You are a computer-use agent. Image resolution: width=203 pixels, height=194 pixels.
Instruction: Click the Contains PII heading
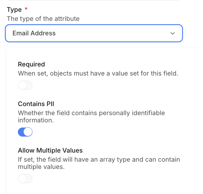[36, 104]
